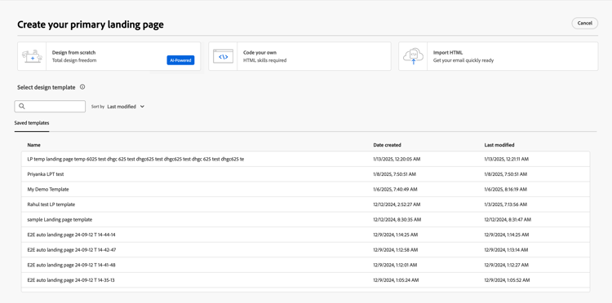
Task: Click date created 12/9/2024, 1:05:24 AM
Action: click(396, 280)
